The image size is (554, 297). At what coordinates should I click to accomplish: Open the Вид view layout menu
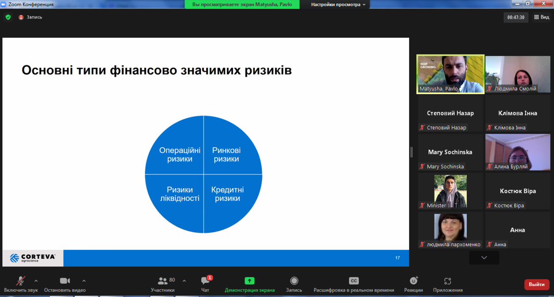point(542,17)
